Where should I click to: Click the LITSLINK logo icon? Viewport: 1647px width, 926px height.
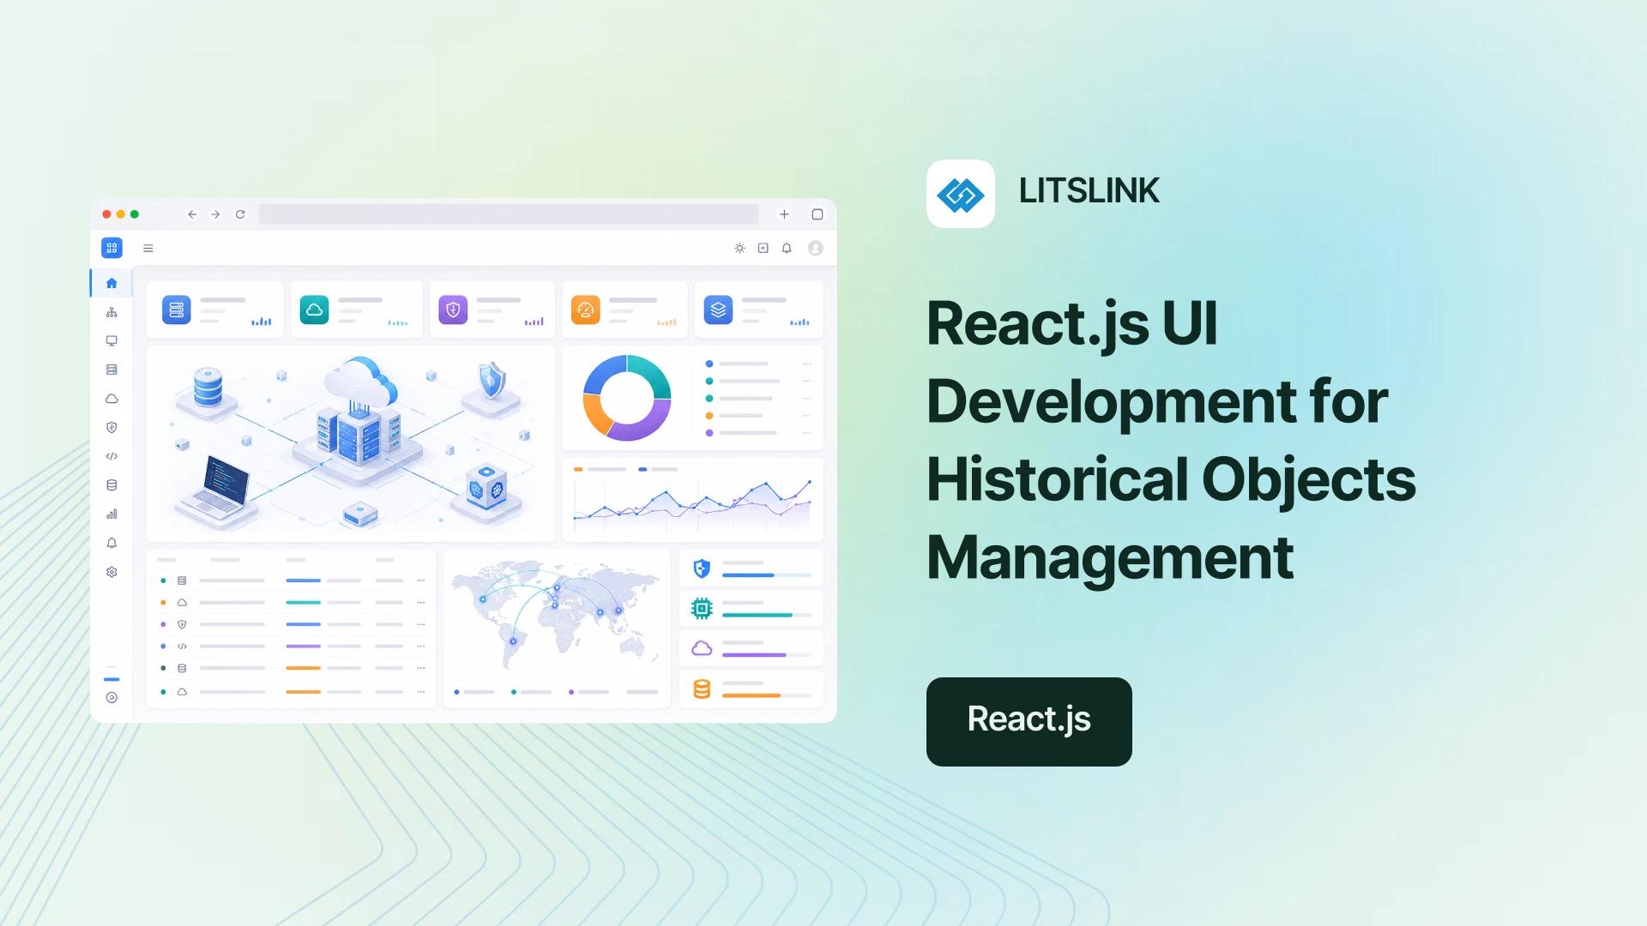tap(961, 194)
